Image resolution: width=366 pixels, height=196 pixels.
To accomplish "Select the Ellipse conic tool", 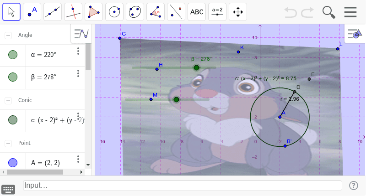I will tap(135, 12).
